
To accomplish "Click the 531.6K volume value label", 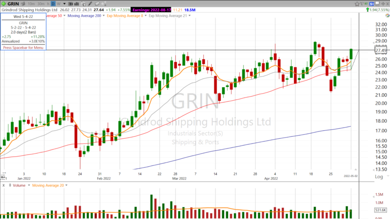I will pyautogui.click(x=381, y=210).
